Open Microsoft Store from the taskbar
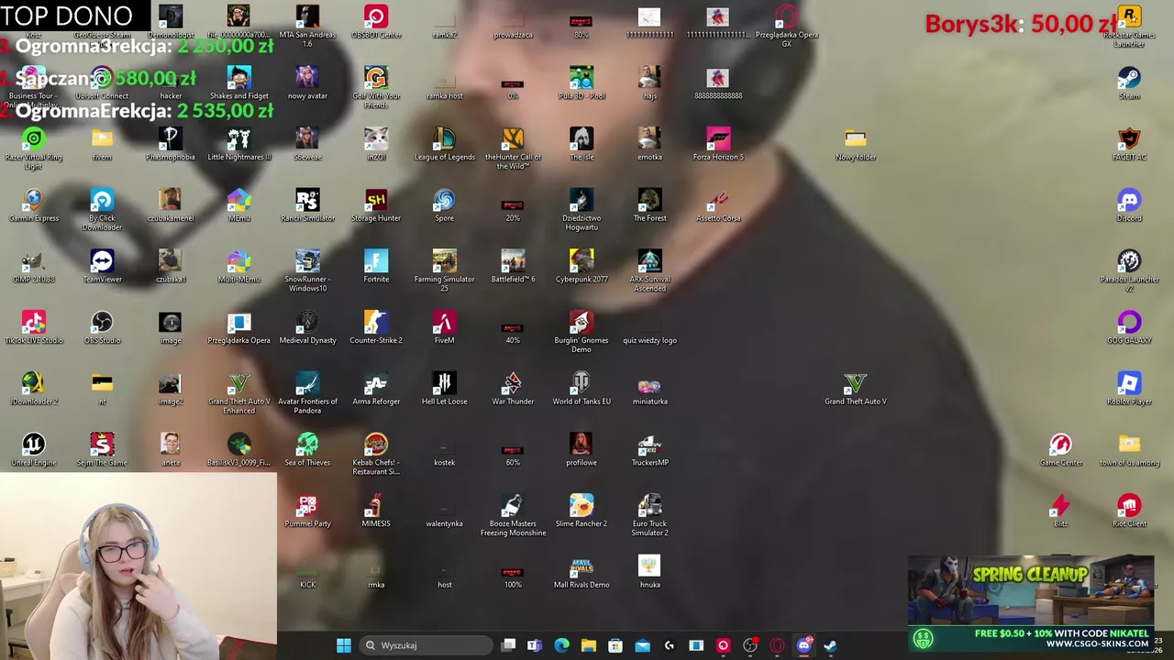 [x=615, y=645]
